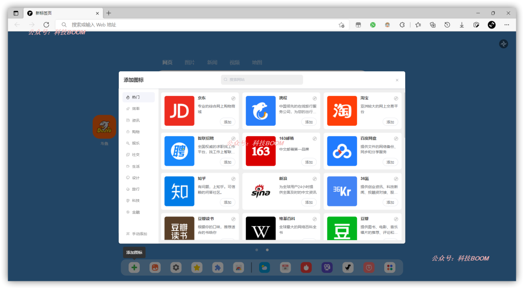Click the green N extension icon
Image resolution: width=524 pixels, height=289 pixels.
(373, 25)
